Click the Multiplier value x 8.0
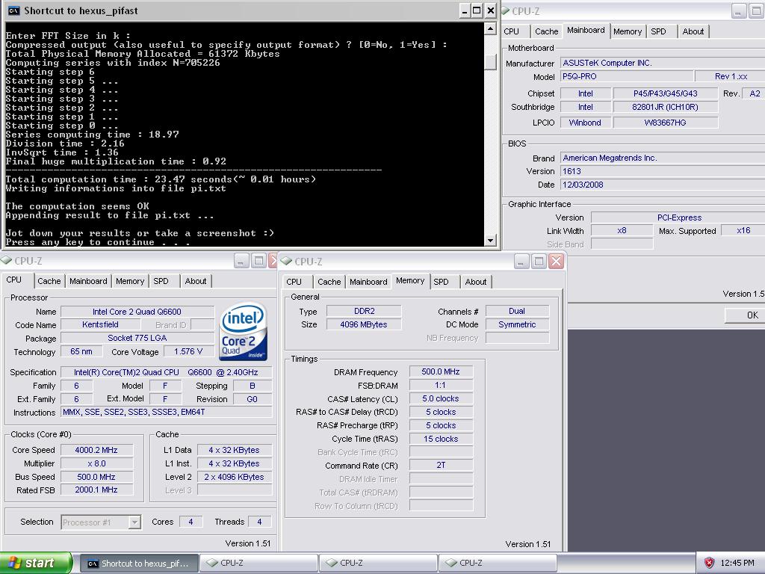 [96, 463]
